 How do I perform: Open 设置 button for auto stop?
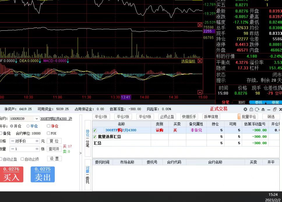pyautogui.click(x=54, y=159)
